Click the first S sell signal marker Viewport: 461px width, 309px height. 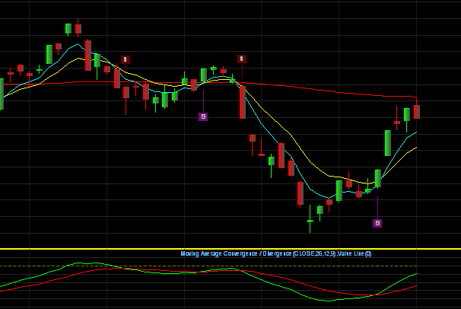pos(126,59)
